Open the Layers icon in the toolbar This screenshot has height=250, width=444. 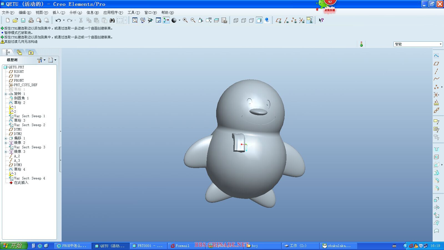pos(216,20)
